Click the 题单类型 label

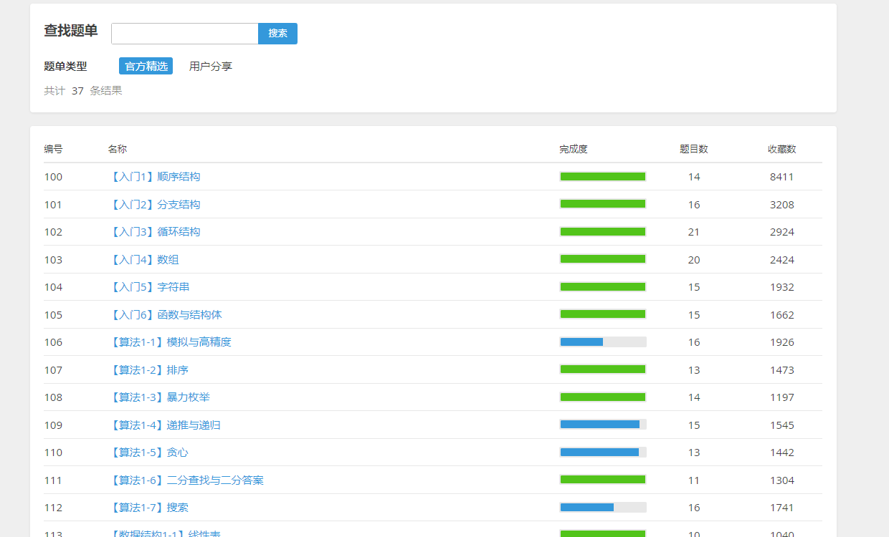65,67
